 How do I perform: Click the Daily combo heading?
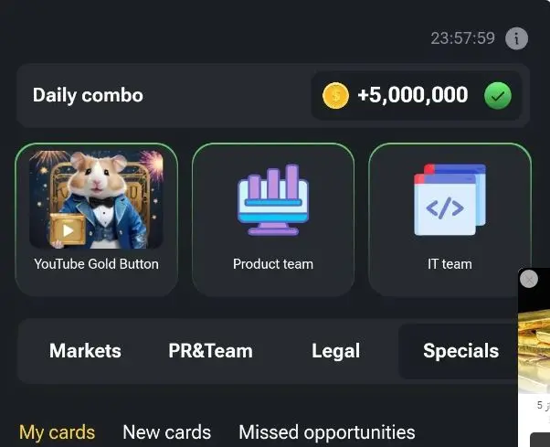coord(88,95)
